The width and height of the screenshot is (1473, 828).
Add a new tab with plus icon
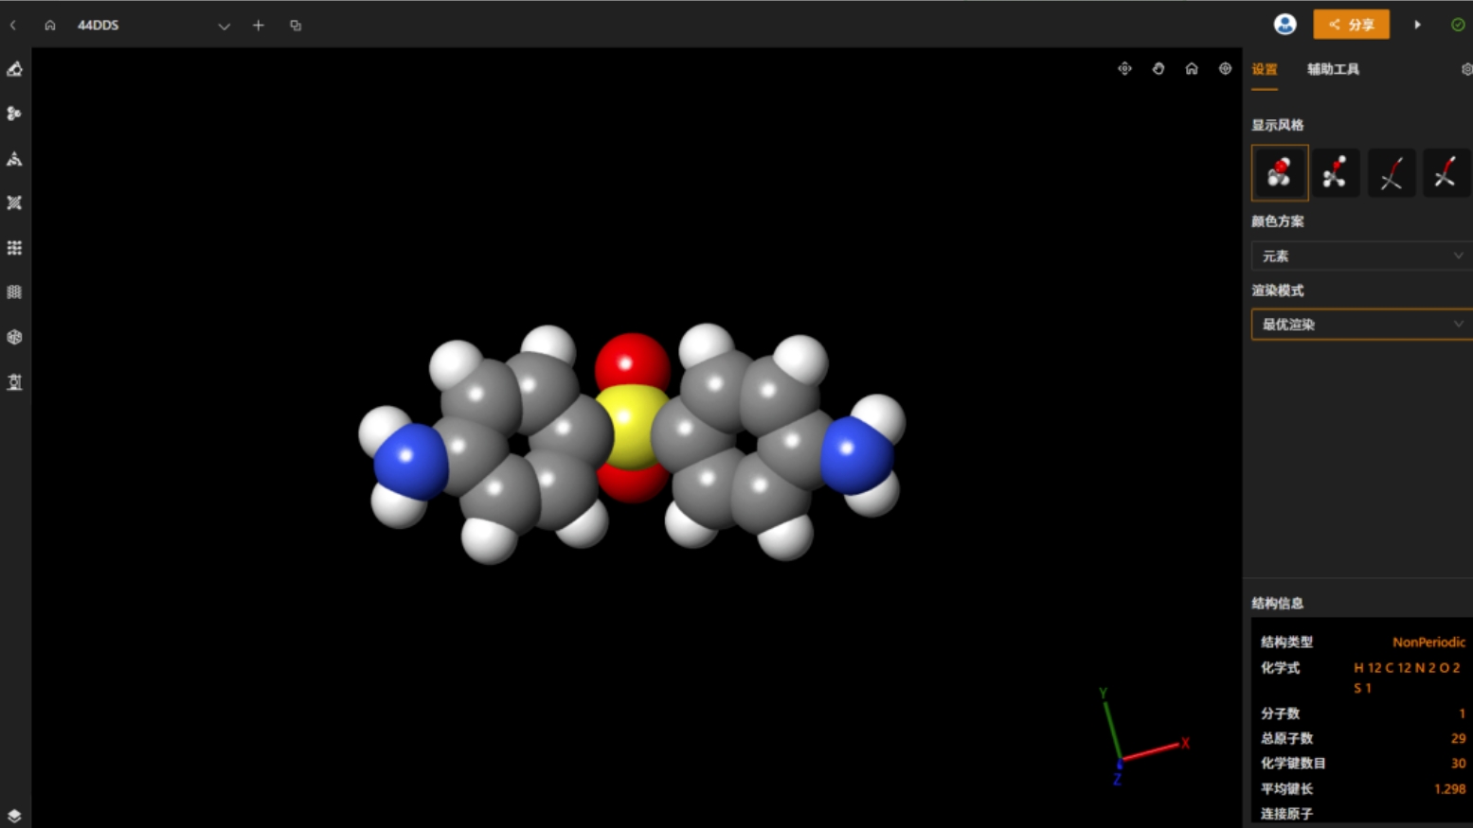point(259,26)
